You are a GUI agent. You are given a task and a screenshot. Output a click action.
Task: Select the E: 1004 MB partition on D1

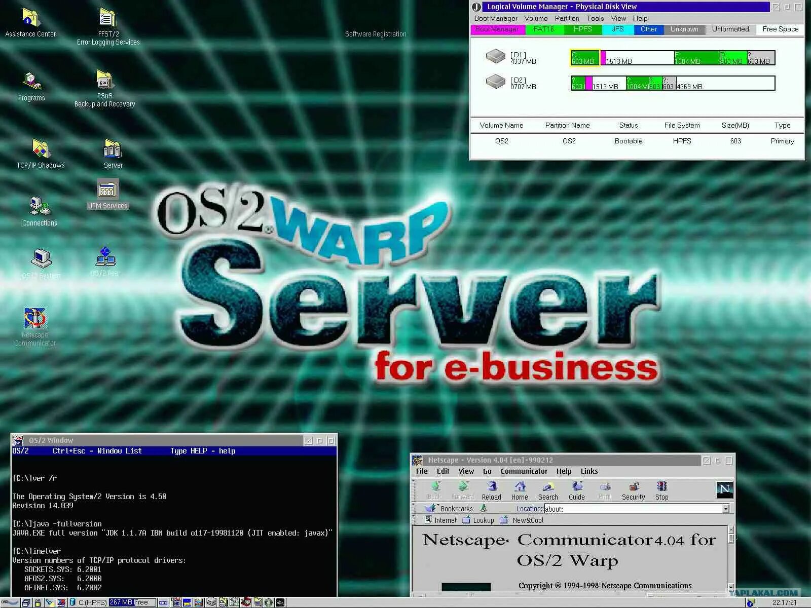click(696, 58)
